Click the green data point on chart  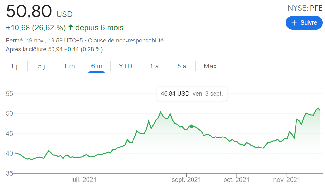pos(192,126)
